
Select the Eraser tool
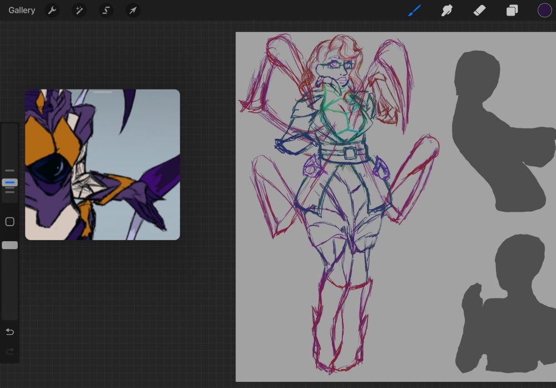(479, 10)
